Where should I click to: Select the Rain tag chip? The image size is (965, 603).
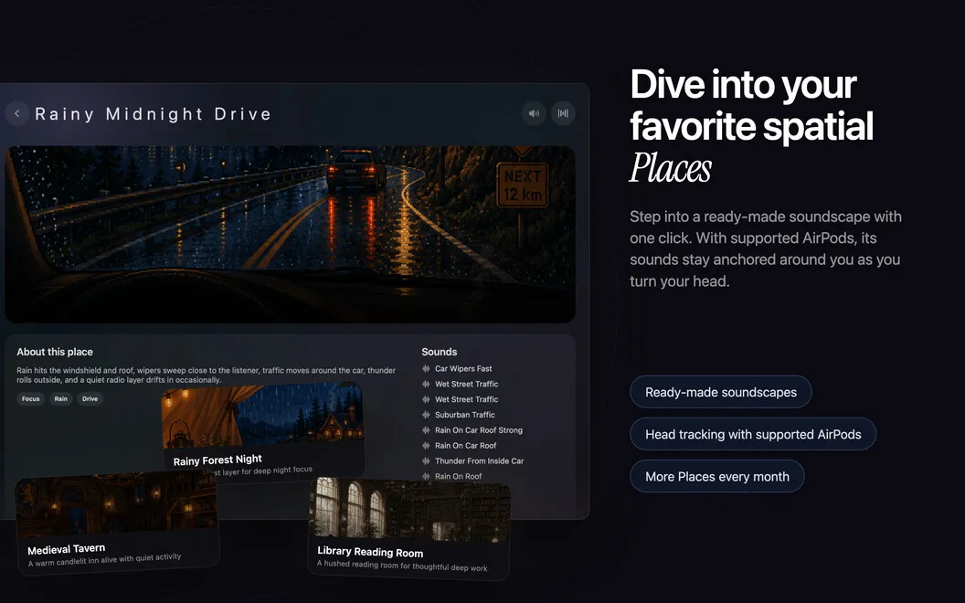61,398
